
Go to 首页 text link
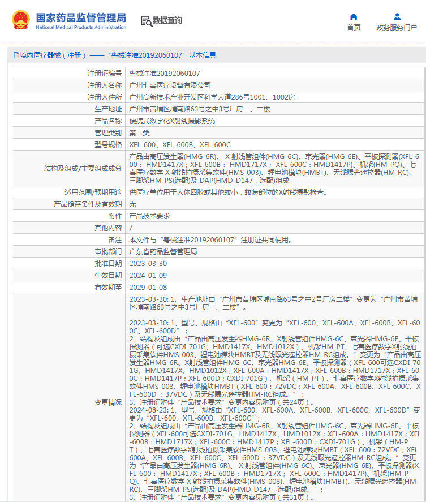[354, 28]
